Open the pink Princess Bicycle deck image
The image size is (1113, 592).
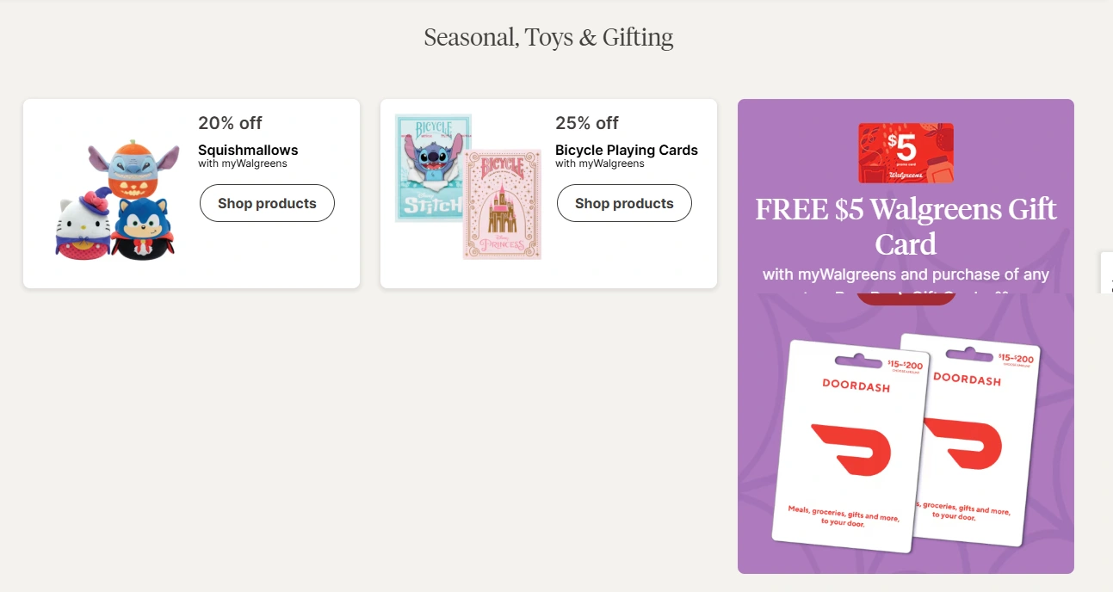click(x=503, y=205)
